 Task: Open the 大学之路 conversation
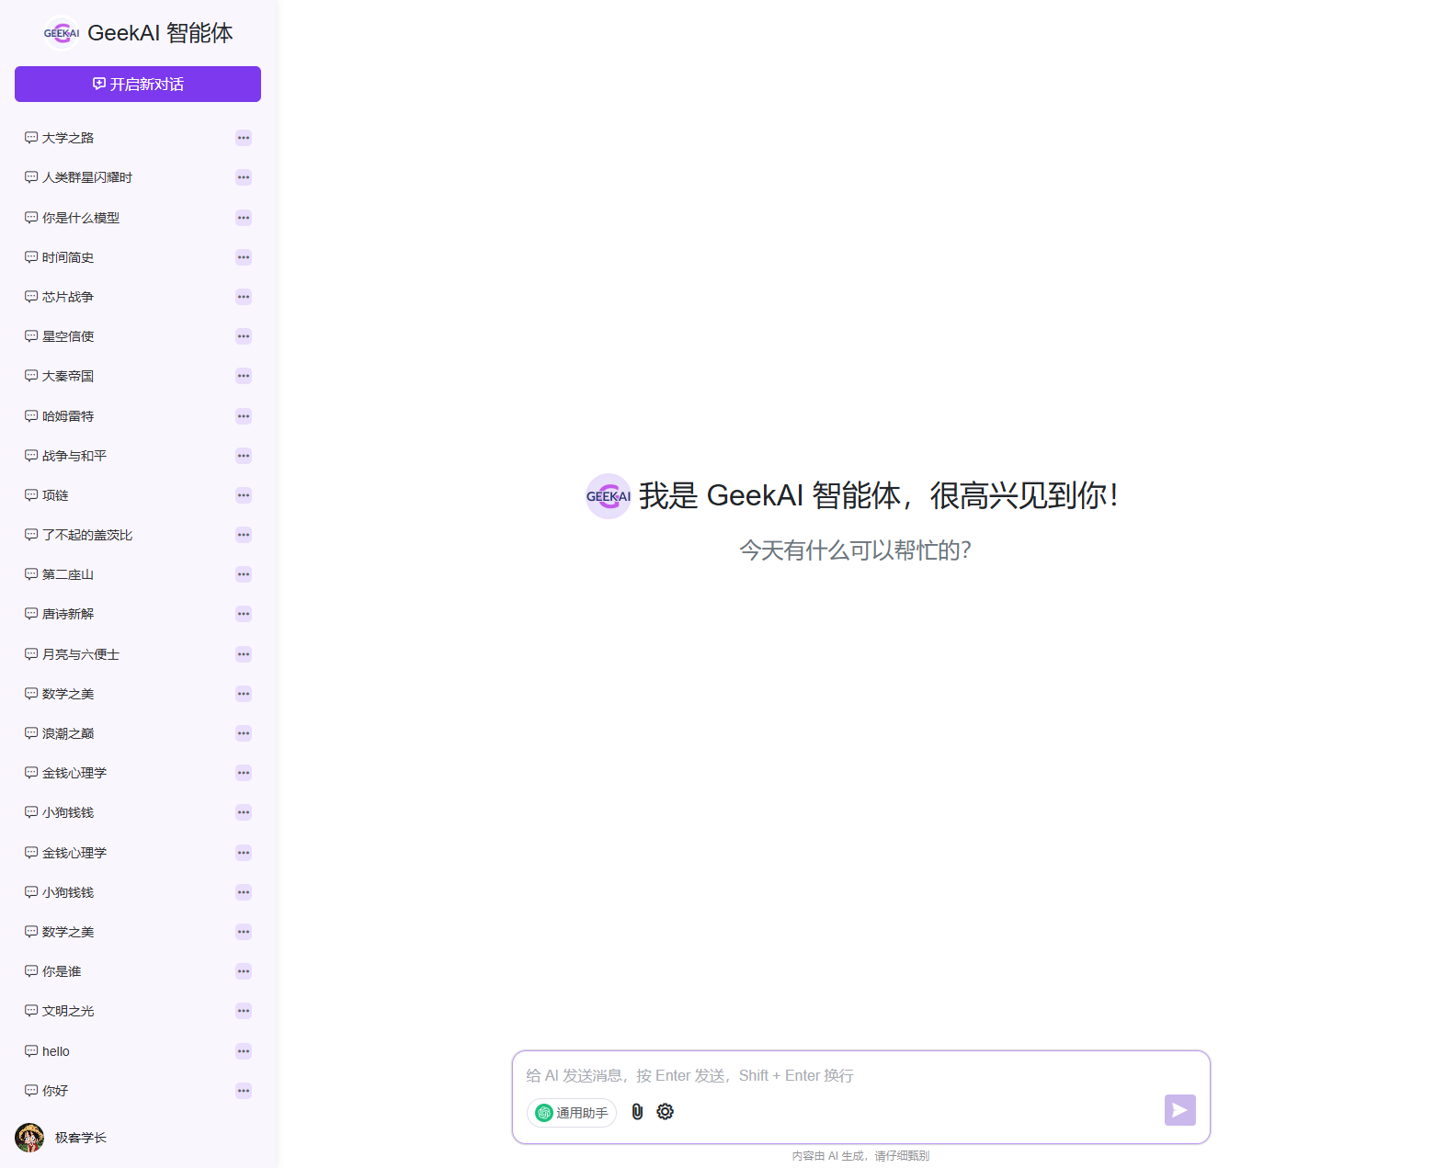(138, 138)
